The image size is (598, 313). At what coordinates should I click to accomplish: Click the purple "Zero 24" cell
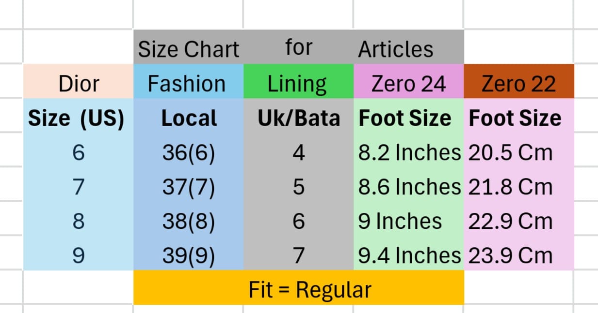coord(408,84)
